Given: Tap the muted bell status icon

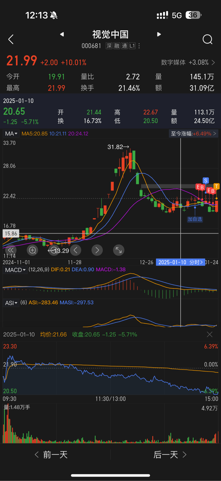Looking at the screenshot, I should click(x=54, y=15).
